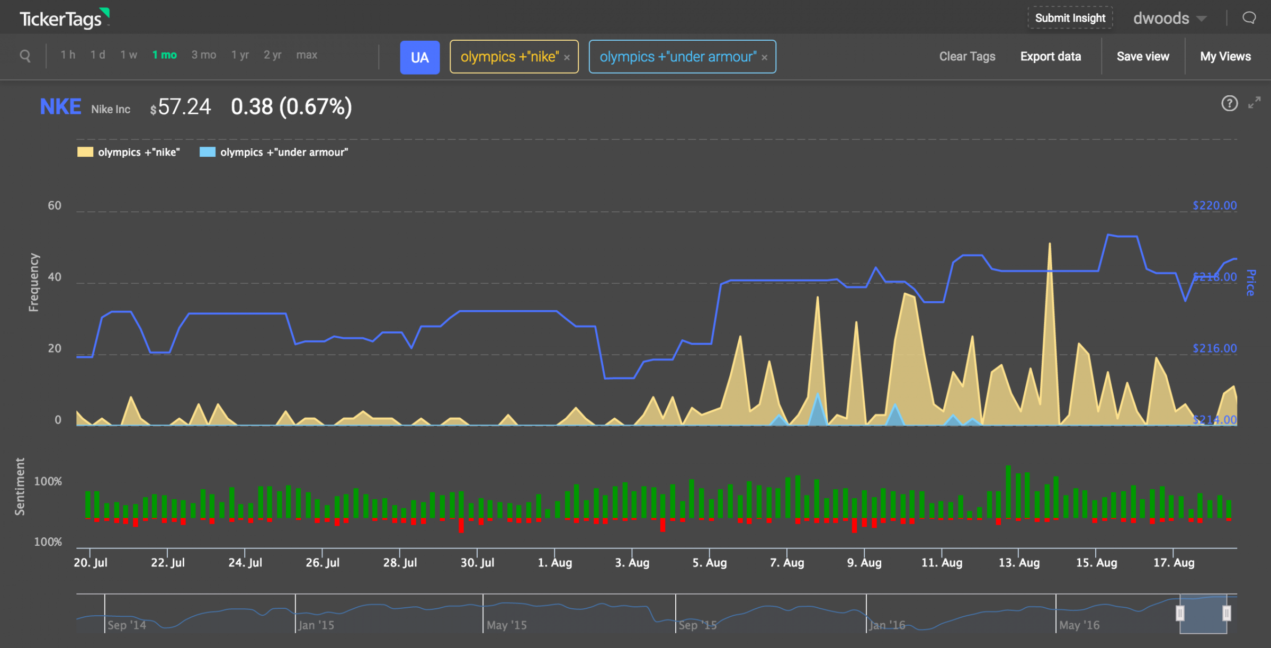Select the max time range
The height and width of the screenshot is (648, 1271).
[307, 55]
